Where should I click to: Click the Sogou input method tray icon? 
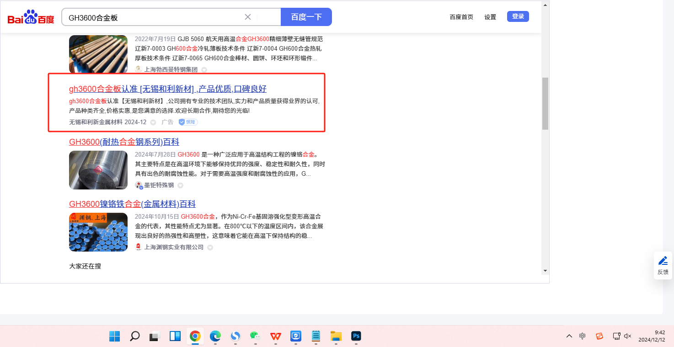[599, 336]
